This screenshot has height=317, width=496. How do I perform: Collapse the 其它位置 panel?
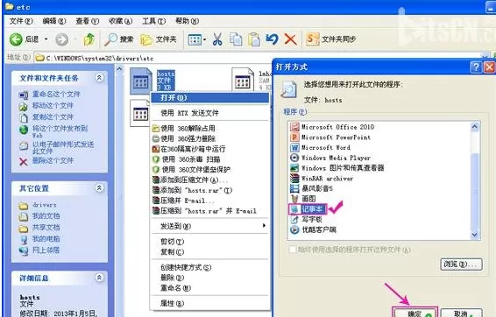[99, 188]
